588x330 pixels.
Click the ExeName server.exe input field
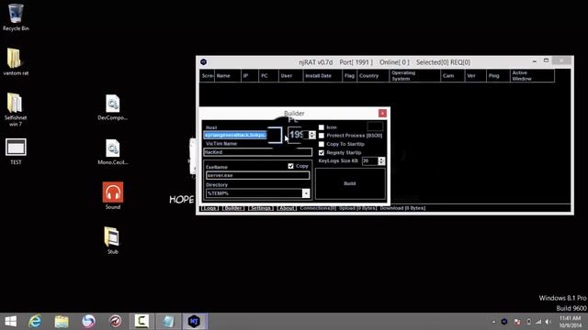(x=258, y=175)
